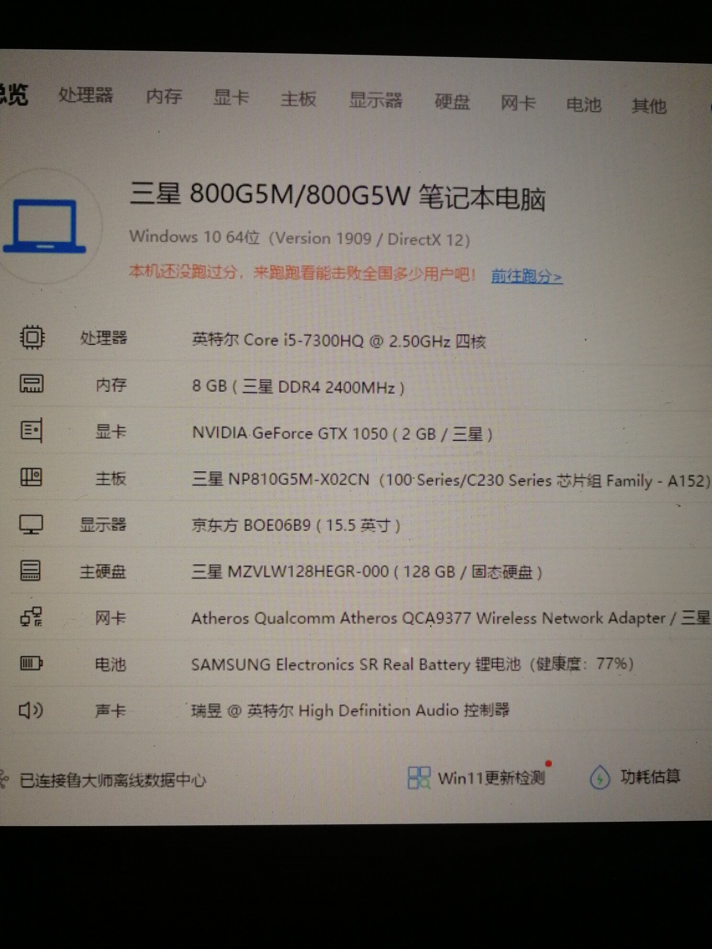Screen dimensions: 712x949
Task: Open 功耗估算 power estimate
Action: (x=650, y=776)
